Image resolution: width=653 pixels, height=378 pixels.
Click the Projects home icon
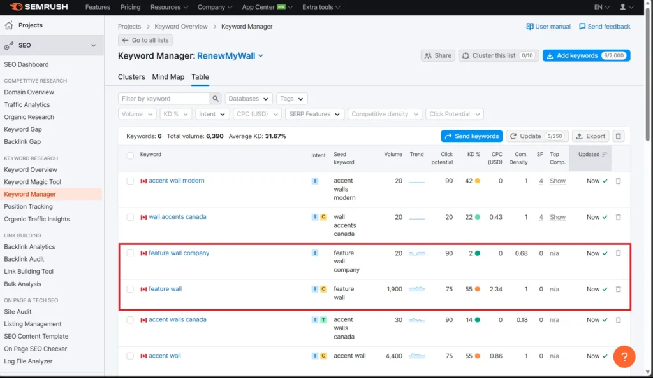[x=9, y=25]
